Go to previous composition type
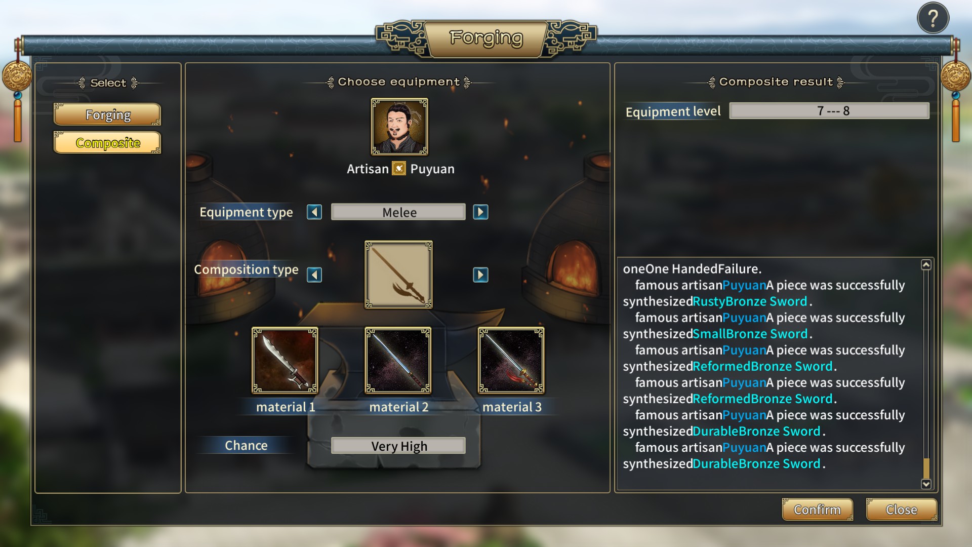Viewport: 972px width, 547px height. [314, 275]
